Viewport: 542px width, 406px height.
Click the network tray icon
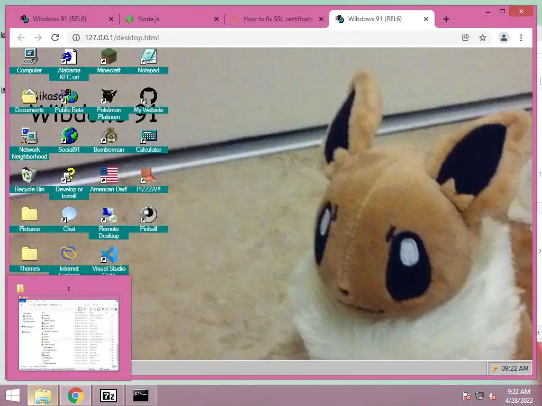[480, 396]
